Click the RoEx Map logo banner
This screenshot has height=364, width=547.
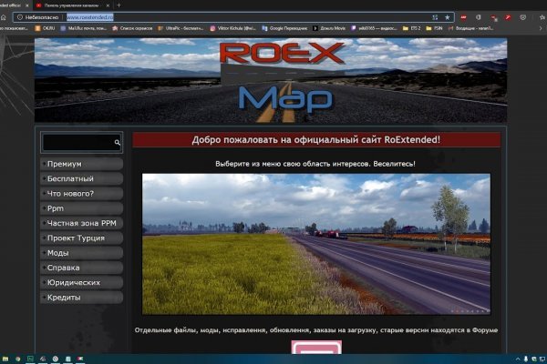(270, 80)
